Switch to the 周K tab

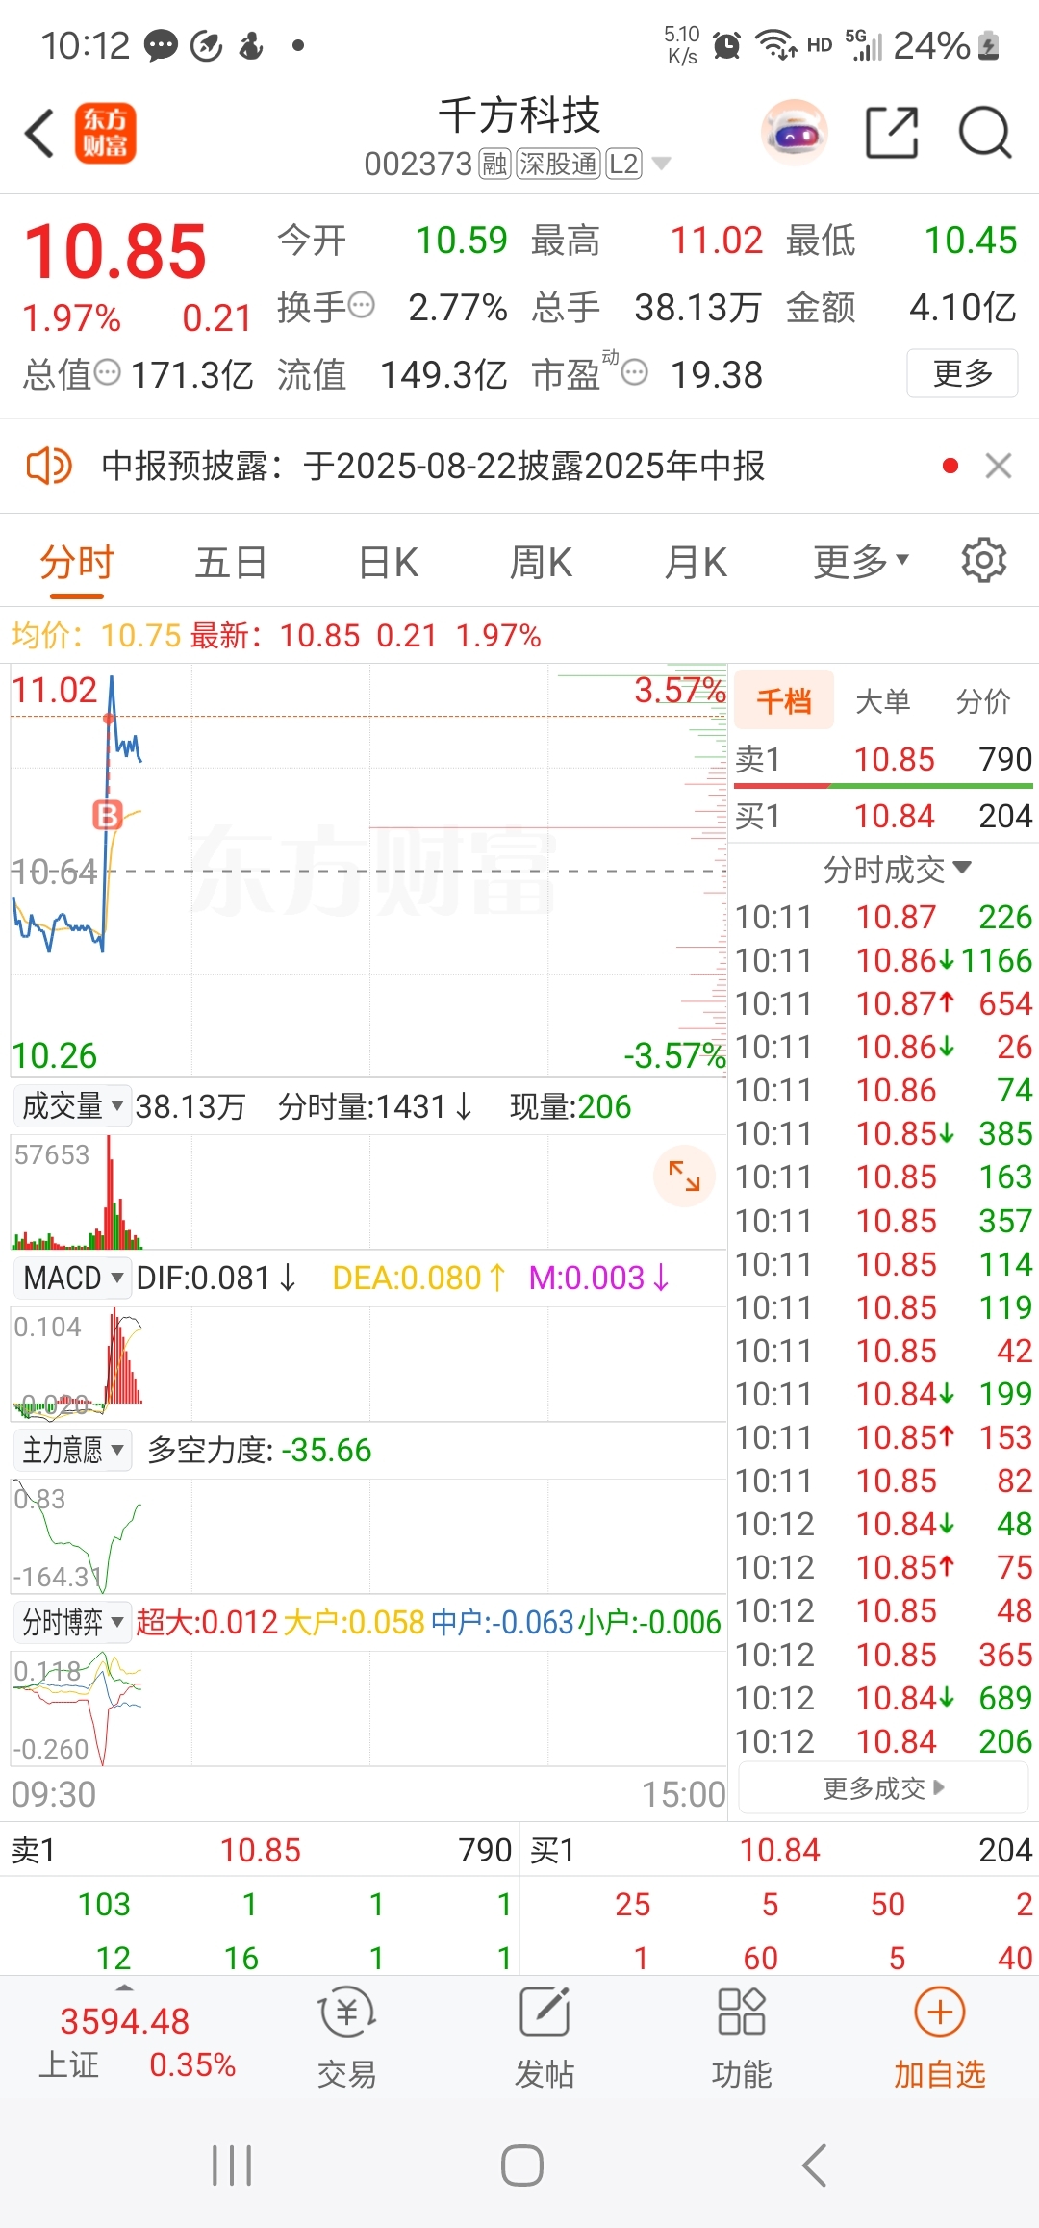[x=541, y=562]
